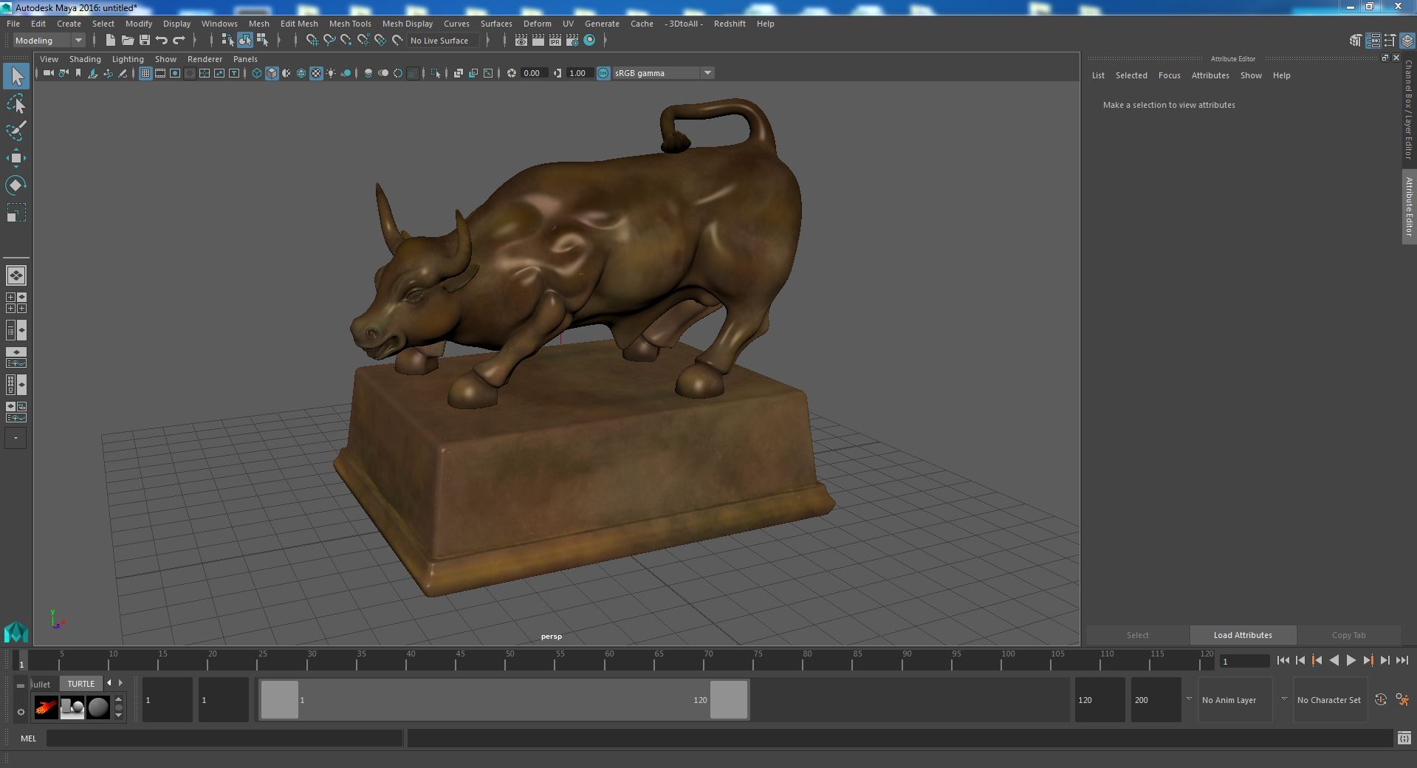Click the Copy Tab button

click(1348, 635)
